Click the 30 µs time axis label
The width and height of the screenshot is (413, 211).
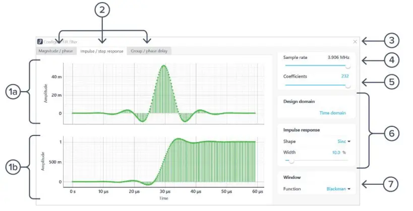click(x=165, y=191)
